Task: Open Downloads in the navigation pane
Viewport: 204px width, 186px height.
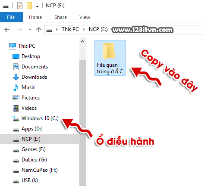Action: coord(34,77)
